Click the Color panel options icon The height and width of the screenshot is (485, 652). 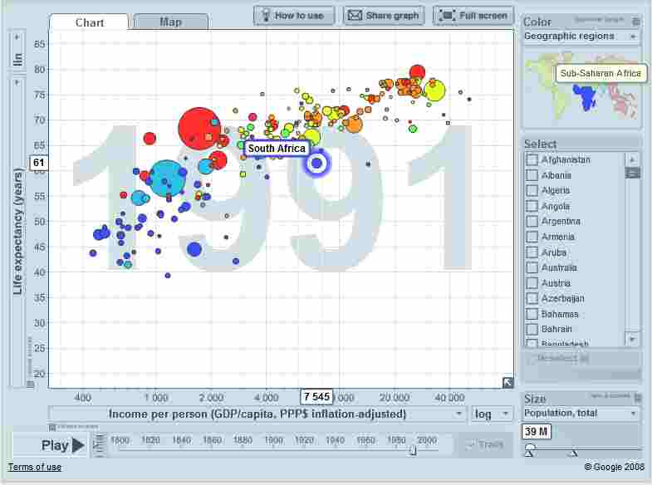pyautogui.click(x=636, y=22)
